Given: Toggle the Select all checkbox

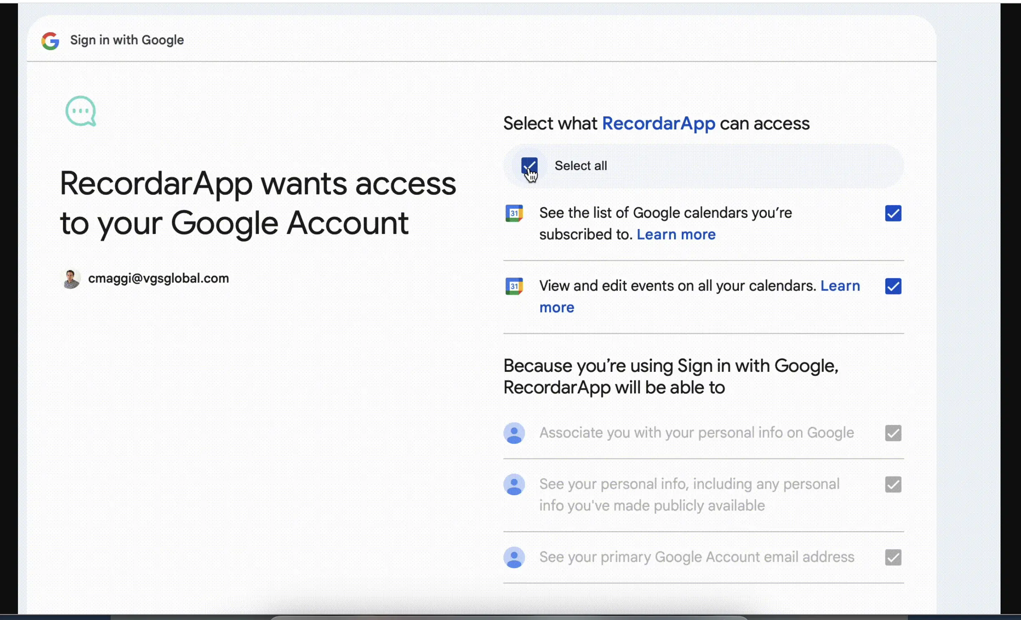Looking at the screenshot, I should pos(529,166).
